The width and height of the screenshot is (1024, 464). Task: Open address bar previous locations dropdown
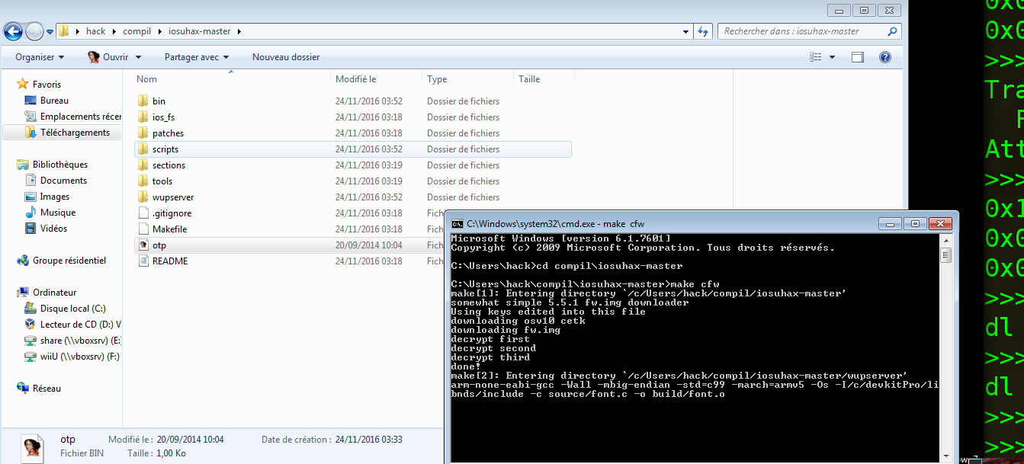coord(686,32)
